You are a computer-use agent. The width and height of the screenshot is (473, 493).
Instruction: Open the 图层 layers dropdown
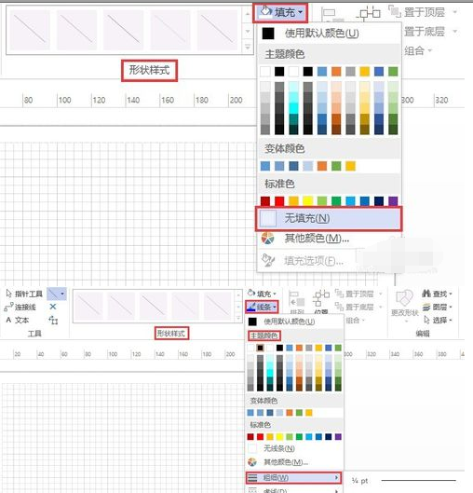[x=438, y=307]
